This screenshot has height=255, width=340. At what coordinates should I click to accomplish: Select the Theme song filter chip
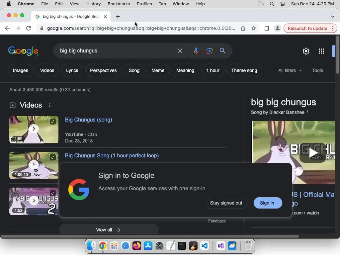coord(244,70)
